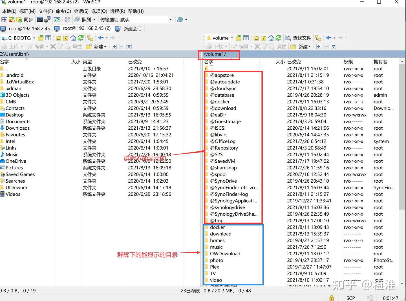Select the Downloads folder in local panel

17,128
